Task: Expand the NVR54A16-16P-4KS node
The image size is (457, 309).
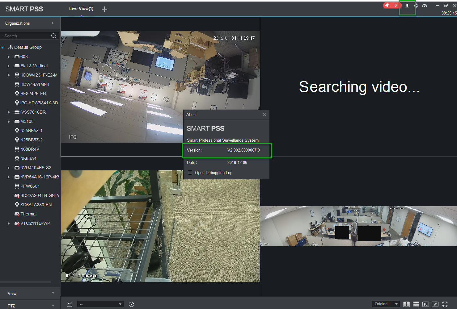Action: click(9, 177)
